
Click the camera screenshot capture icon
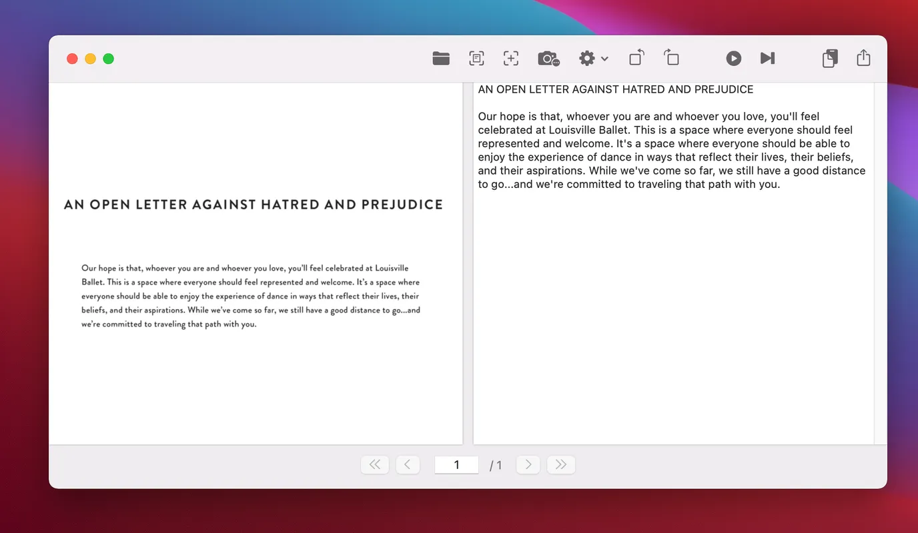(548, 59)
